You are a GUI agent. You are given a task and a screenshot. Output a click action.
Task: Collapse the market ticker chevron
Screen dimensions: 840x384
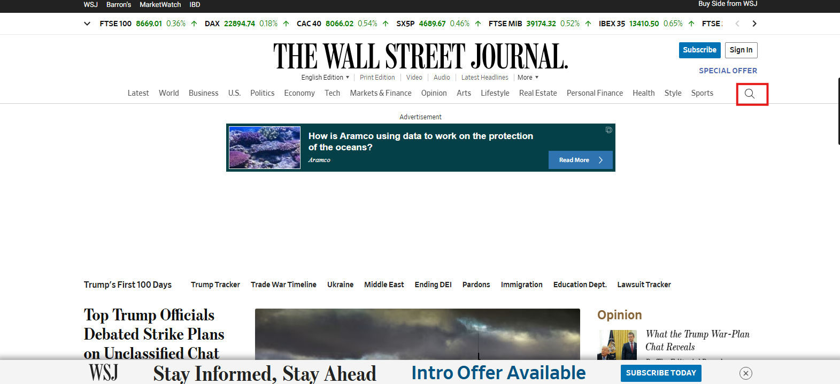87,24
